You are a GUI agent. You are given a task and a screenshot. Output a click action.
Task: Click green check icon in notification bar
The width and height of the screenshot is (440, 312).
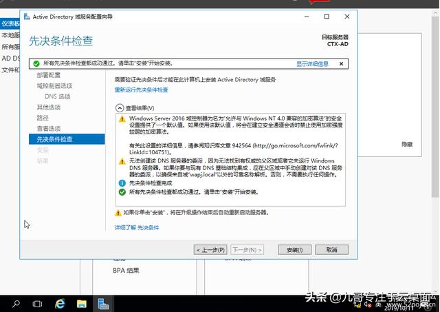36,64
